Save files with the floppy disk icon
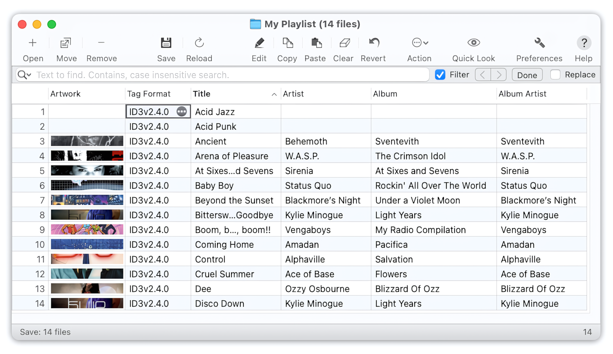This screenshot has width=613, height=354. point(166,43)
